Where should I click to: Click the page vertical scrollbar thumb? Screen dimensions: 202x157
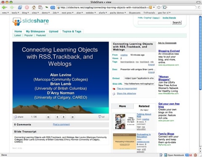click(200, 53)
